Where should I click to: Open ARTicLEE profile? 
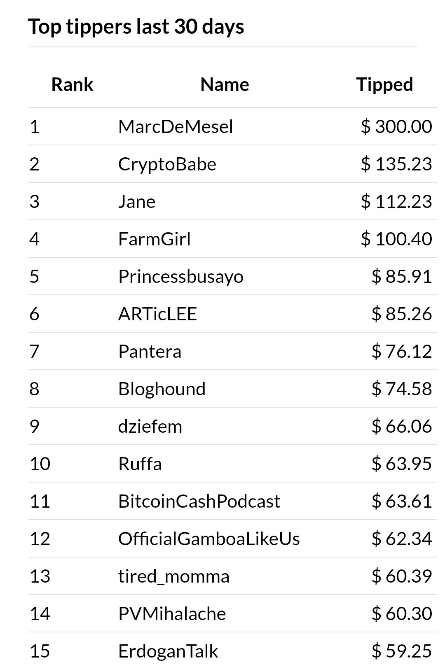point(157,314)
